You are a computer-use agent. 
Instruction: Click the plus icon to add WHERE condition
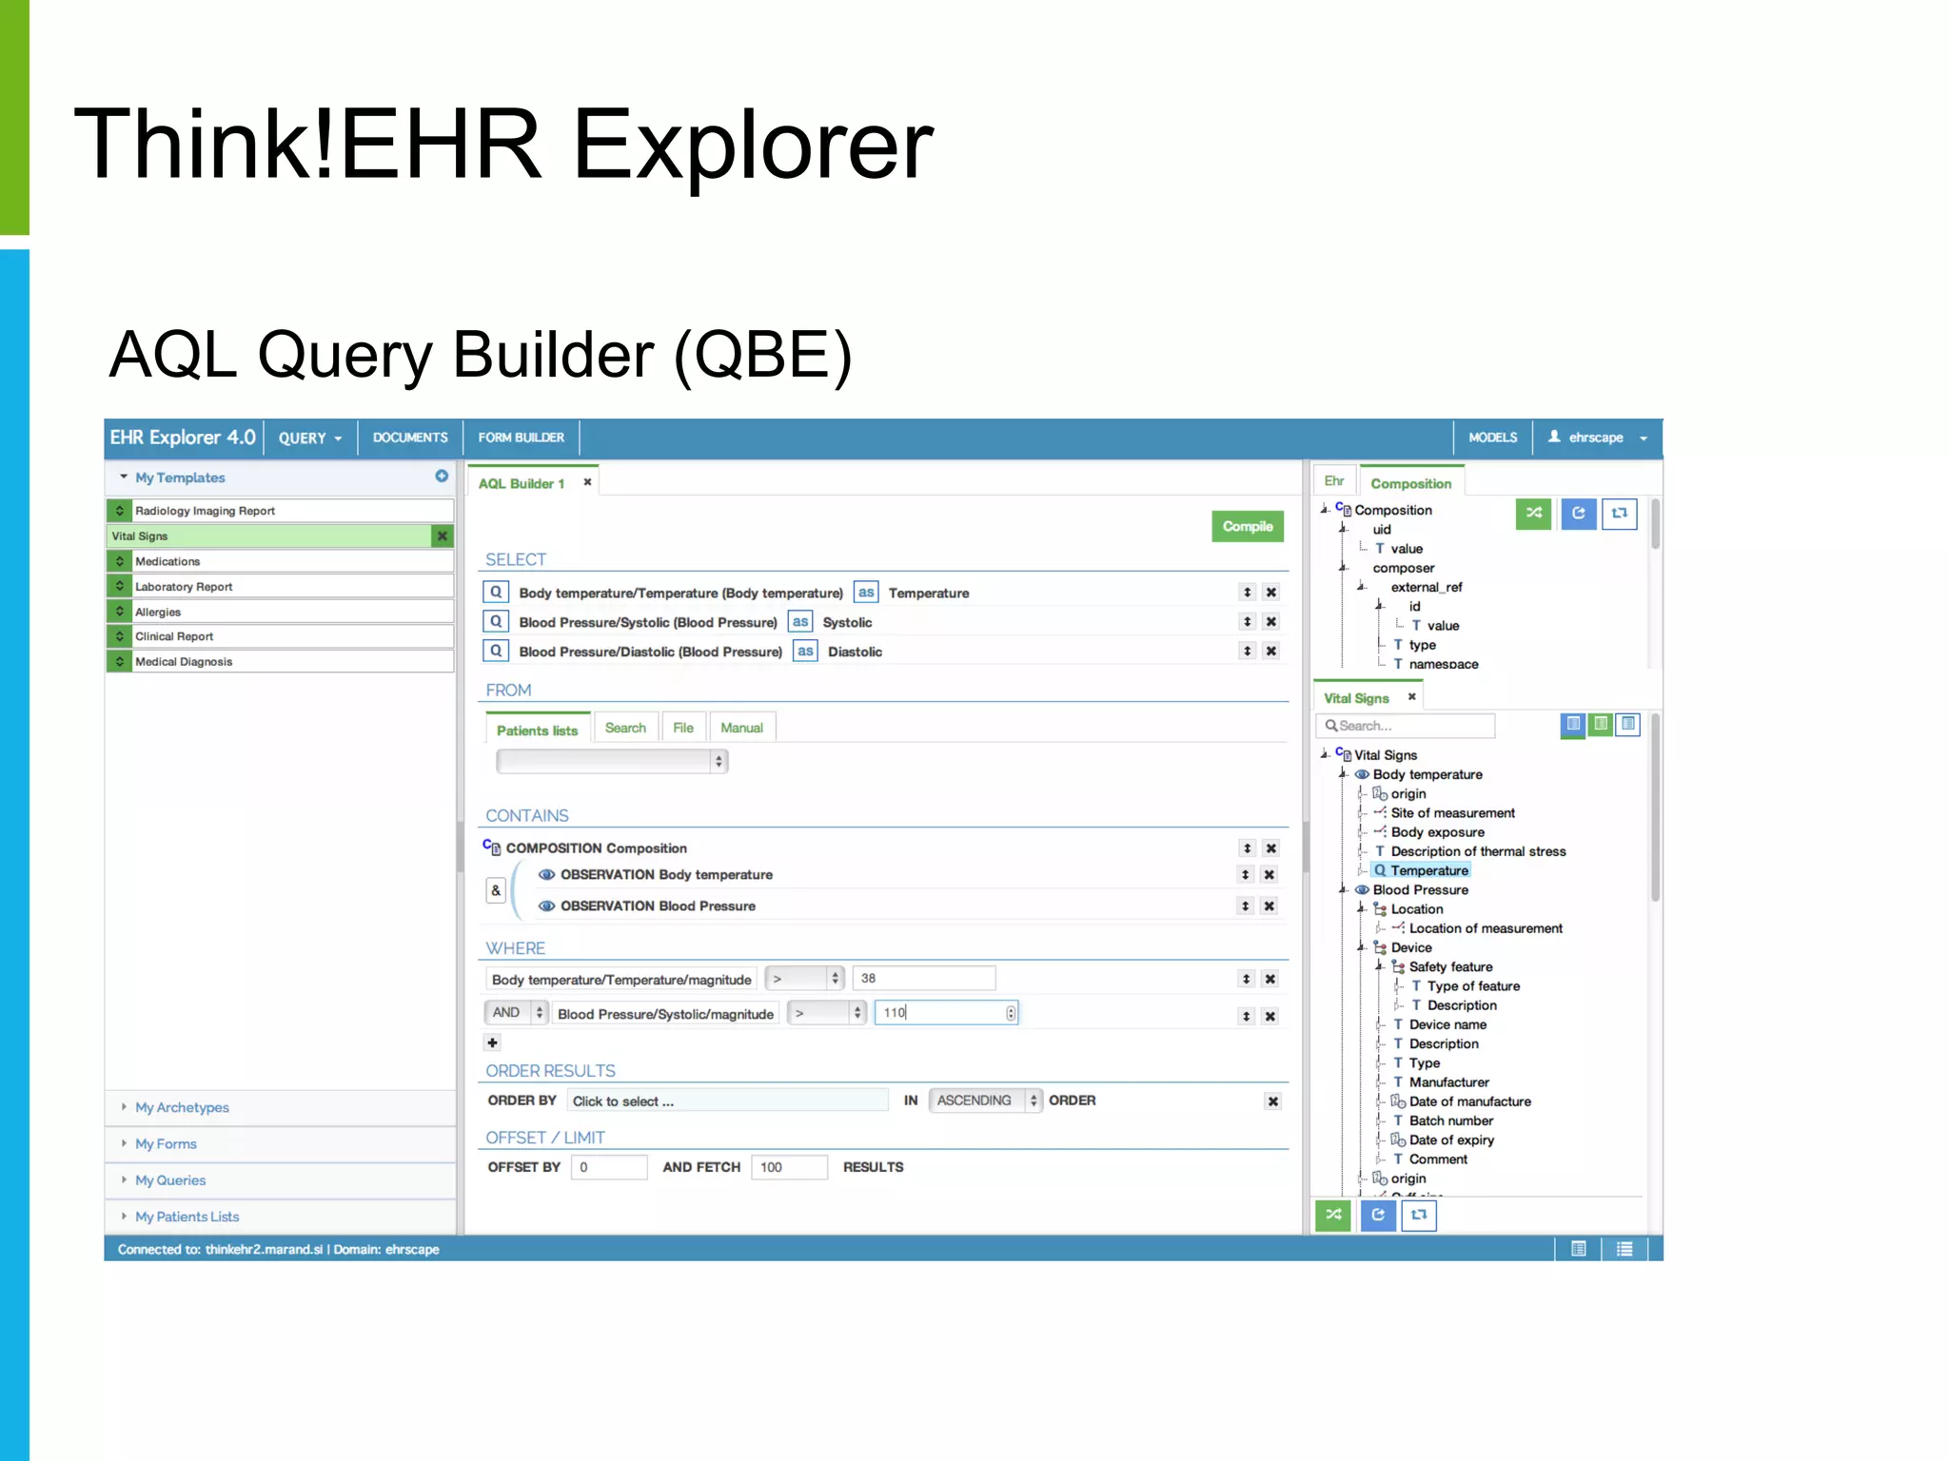click(x=492, y=1042)
